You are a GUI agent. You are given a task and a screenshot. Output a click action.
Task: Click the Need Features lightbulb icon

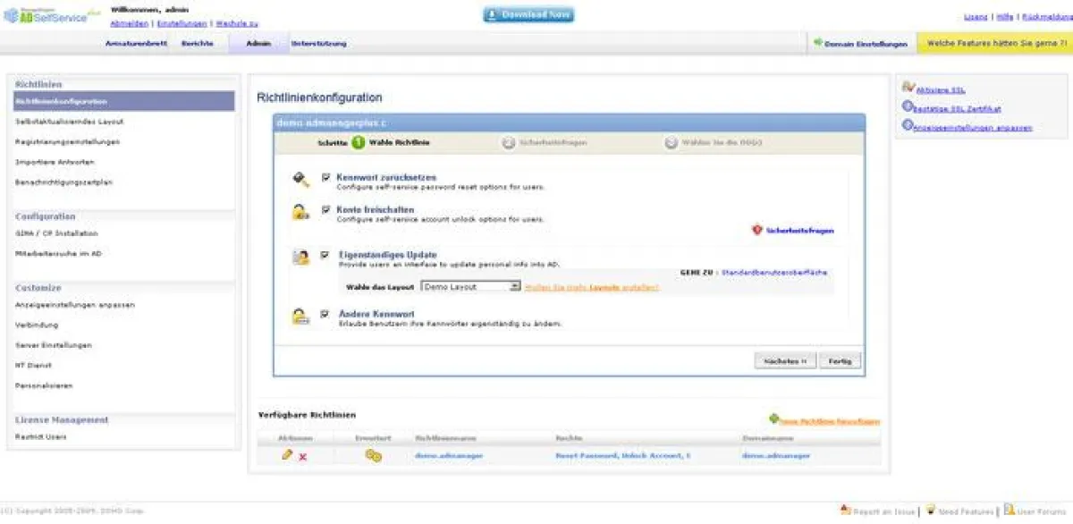pyautogui.click(x=930, y=510)
